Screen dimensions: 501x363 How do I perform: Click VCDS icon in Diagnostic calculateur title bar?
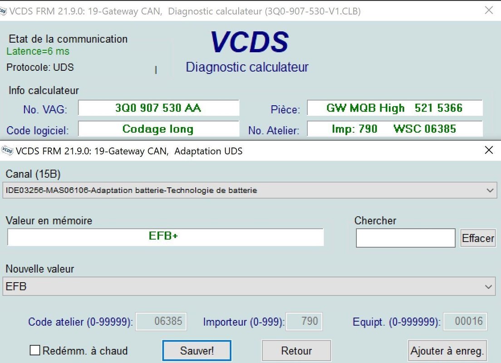(x=4, y=11)
